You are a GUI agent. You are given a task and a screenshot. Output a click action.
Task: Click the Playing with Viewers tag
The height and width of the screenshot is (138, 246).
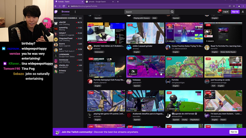point(141,18)
